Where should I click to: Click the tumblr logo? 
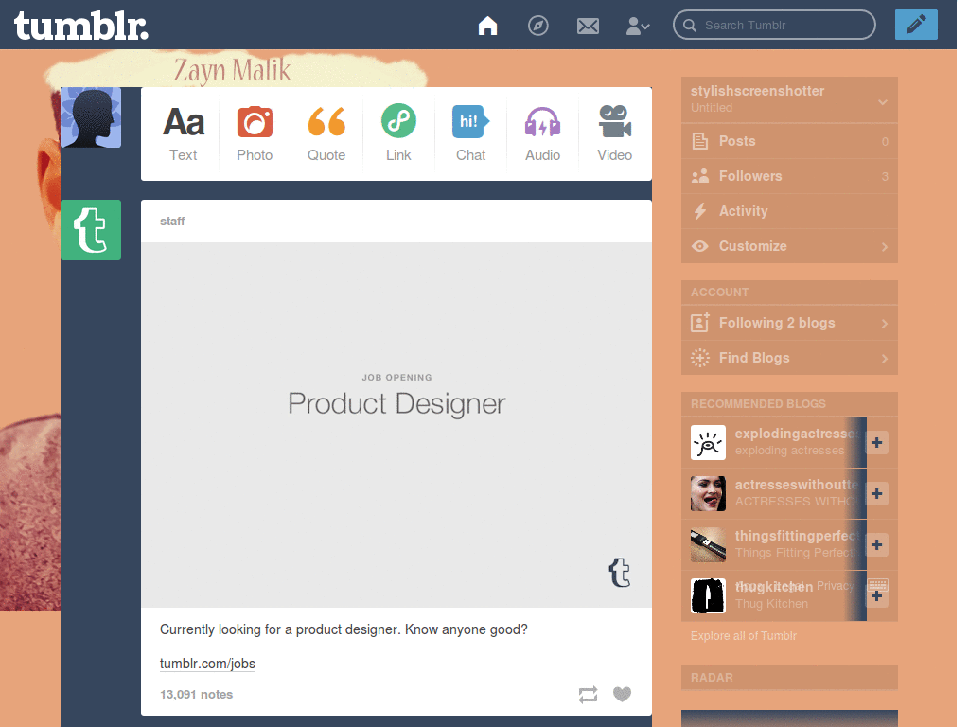(81, 27)
